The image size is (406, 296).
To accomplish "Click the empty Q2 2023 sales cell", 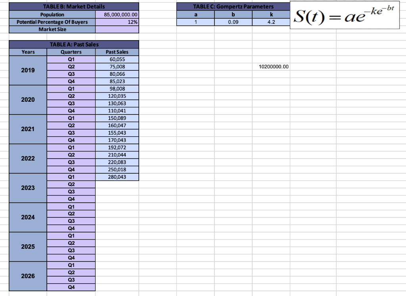I will point(117,184).
